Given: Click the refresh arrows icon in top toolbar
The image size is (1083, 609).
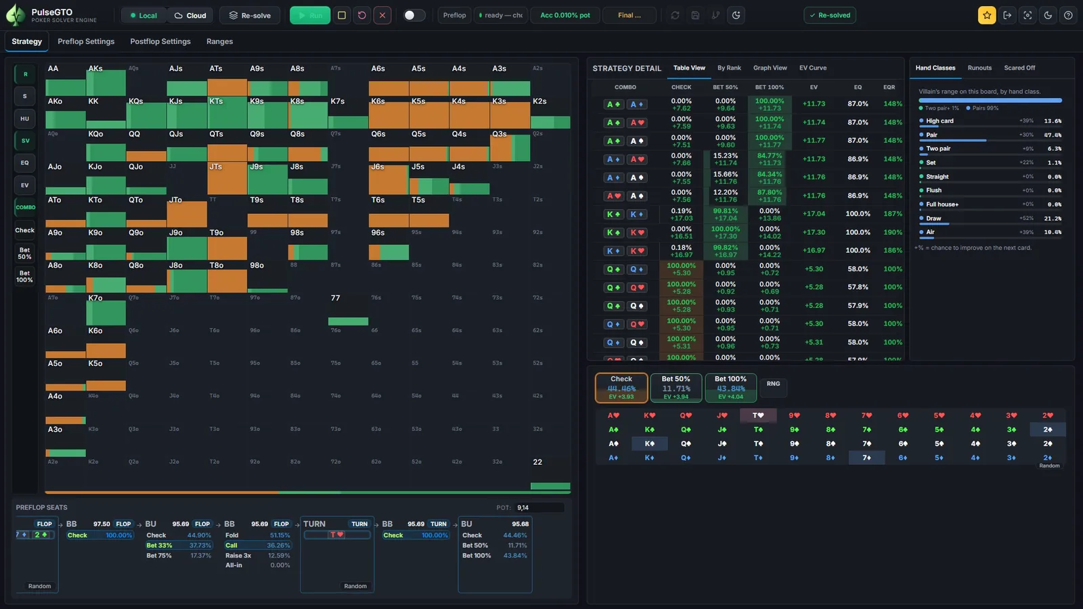Looking at the screenshot, I should point(675,15).
